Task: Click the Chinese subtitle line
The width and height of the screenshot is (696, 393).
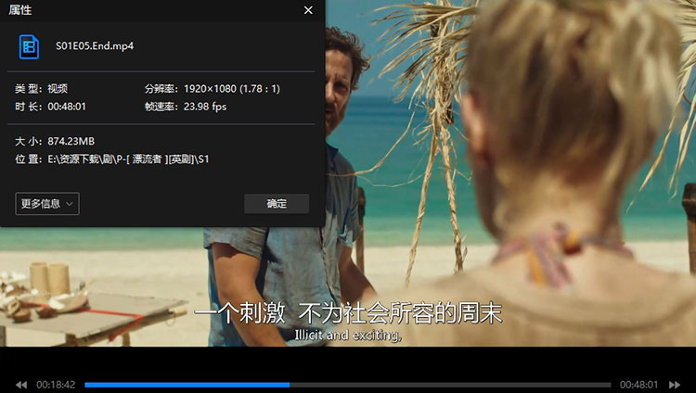Action: (347, 313)
